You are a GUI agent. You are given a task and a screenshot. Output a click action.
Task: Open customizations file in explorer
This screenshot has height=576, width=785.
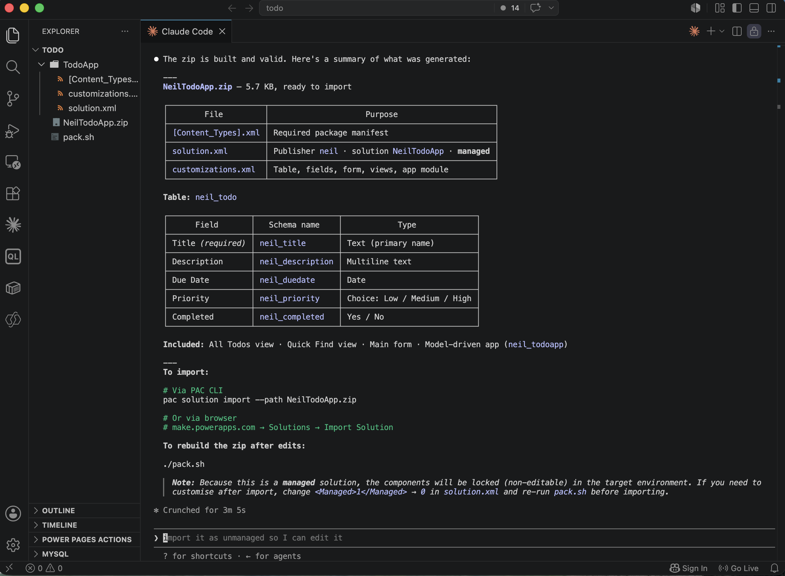click(98, 94)
